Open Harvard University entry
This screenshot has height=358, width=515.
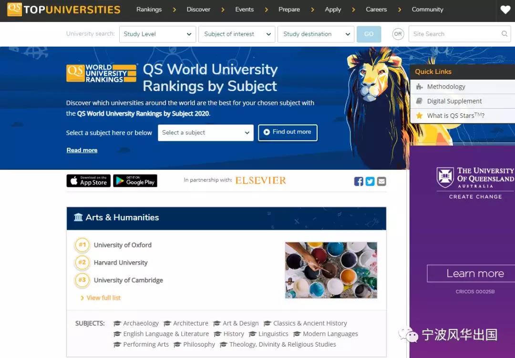click(121, 263)
